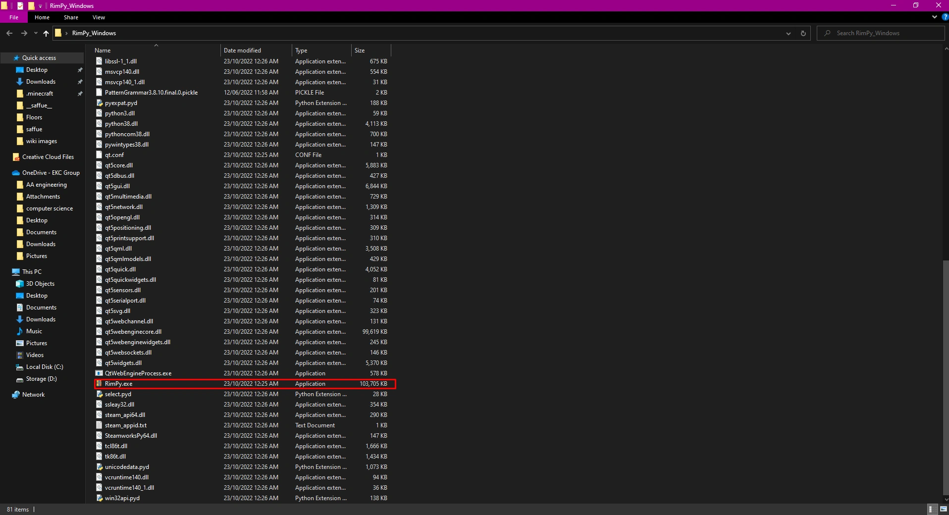Select the qt.conf file icon
This screenshot has width=949, height=515.
click(99, 155)
